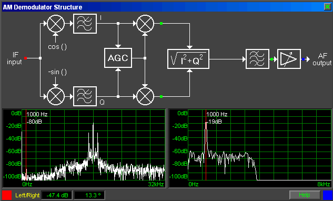Select the audio filter block before the amplifier

tap(257, 59)
